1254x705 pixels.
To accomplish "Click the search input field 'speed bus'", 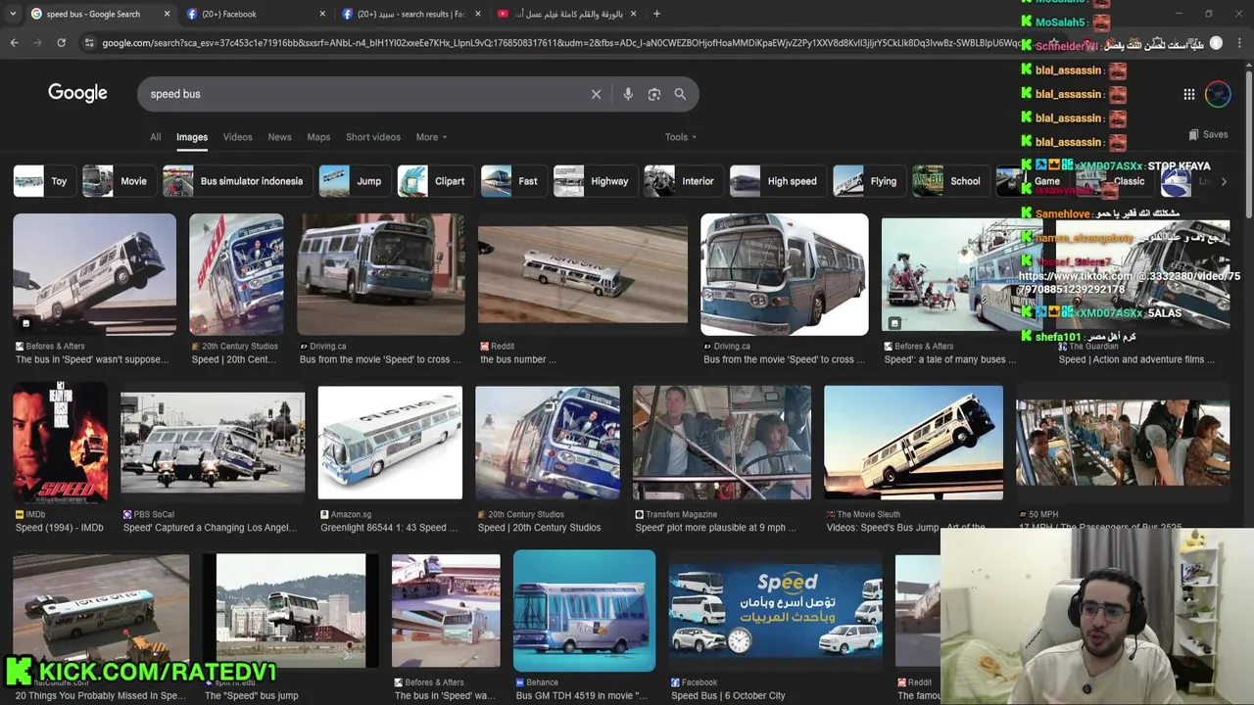I will [362, 94].
